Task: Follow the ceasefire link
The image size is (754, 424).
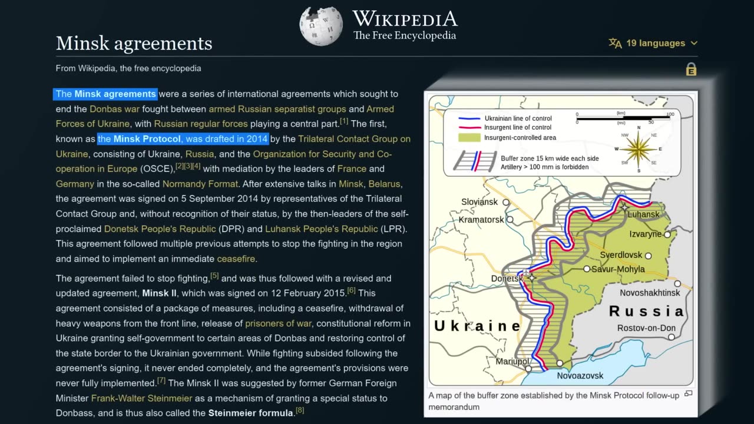Action: (x=236, y=259)
